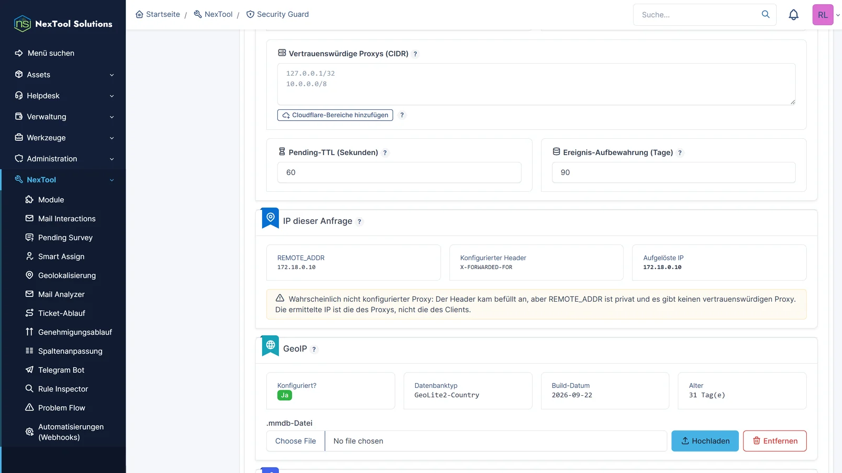Image resolution: width=842 pixels, height=473 pixels.
Task: Click the Pending-TTL input with 60
Action: (x=399, y=172)
